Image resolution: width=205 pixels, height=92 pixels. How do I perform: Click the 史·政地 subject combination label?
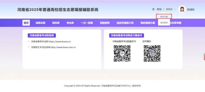[x=157, y=9]
